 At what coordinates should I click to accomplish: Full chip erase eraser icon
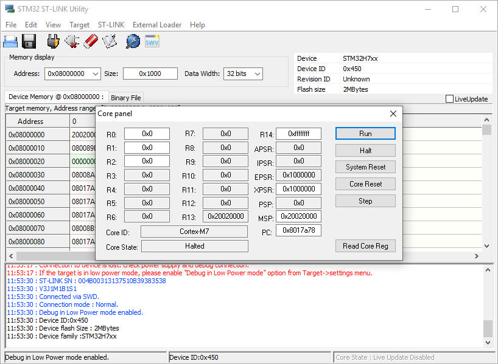click(x=91, y=41)
